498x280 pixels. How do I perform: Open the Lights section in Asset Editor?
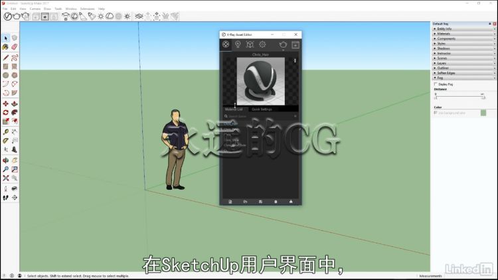(x=238, y=44)
